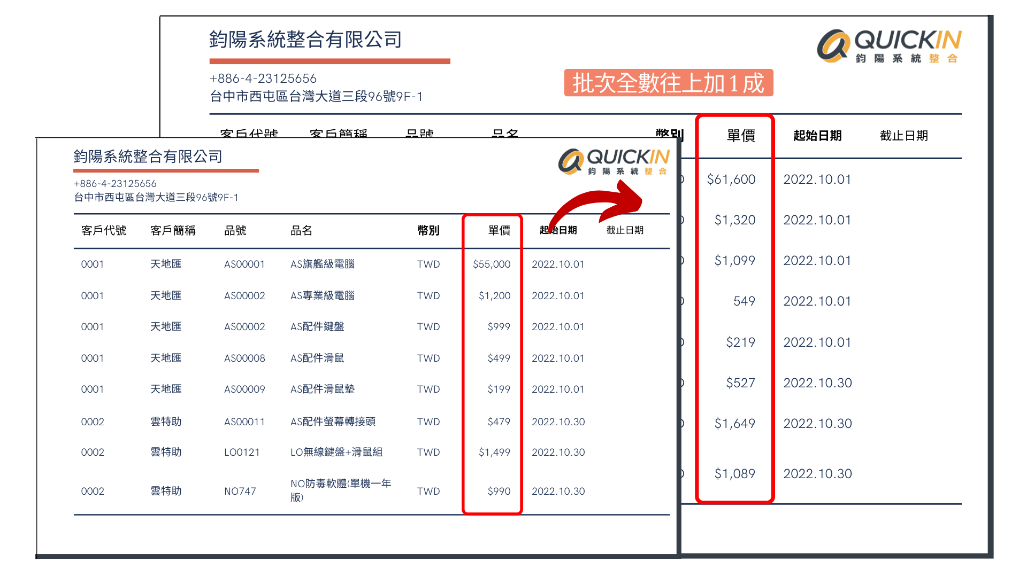Viewport: 1027px width, 577px height.
Task: Select product name NO防毒軟體(單機一年版)
Action: 341,490
